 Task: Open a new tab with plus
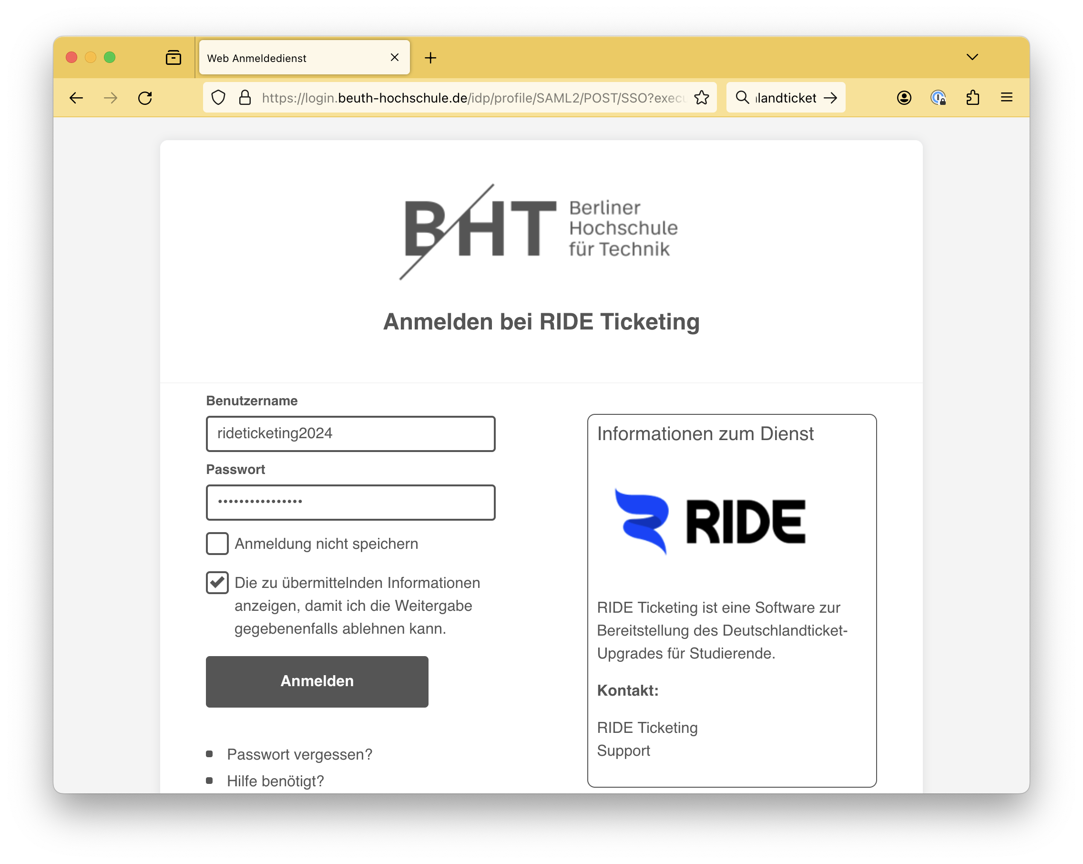pyautogui.click(x=430, y=58)
